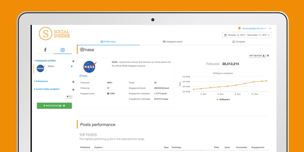The width and height of the screenshot is (304, 152).
Task: Click the add folder icon button
Action: point(69,96)
